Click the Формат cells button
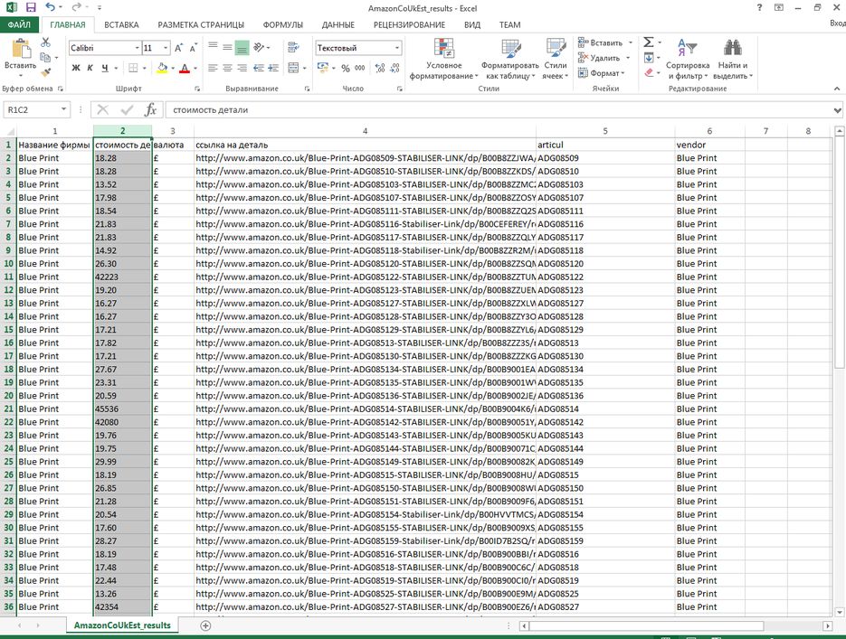This screenshot has height=639, width=846. (x=601, y=72)
